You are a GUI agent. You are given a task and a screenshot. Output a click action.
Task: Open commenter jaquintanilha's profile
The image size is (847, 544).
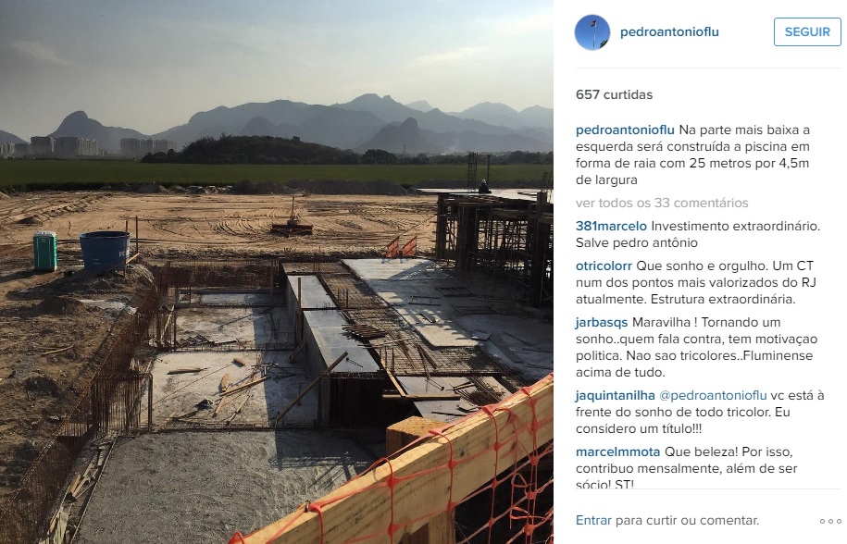616,395
